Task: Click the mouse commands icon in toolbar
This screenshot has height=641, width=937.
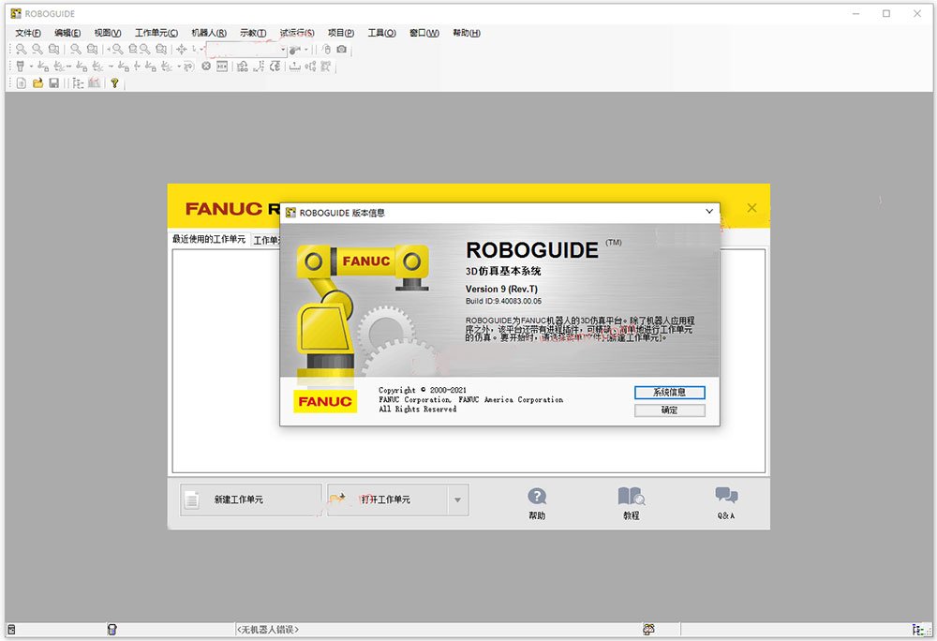Action: [326, 49]
